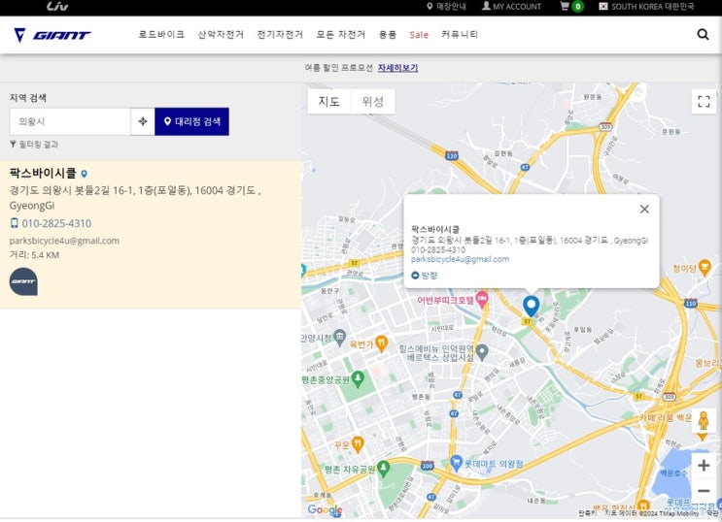The height and width of the screenshot is (522, 722).
Task: Open the 용품 menu
Action: pyautogui.click(x=388, y=35)
